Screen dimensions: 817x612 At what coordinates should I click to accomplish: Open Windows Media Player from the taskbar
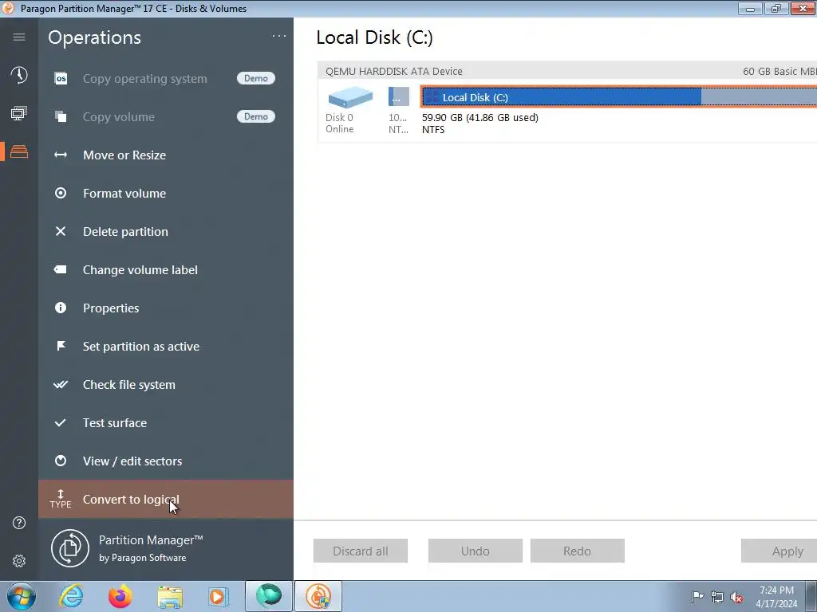coord(218,596)
